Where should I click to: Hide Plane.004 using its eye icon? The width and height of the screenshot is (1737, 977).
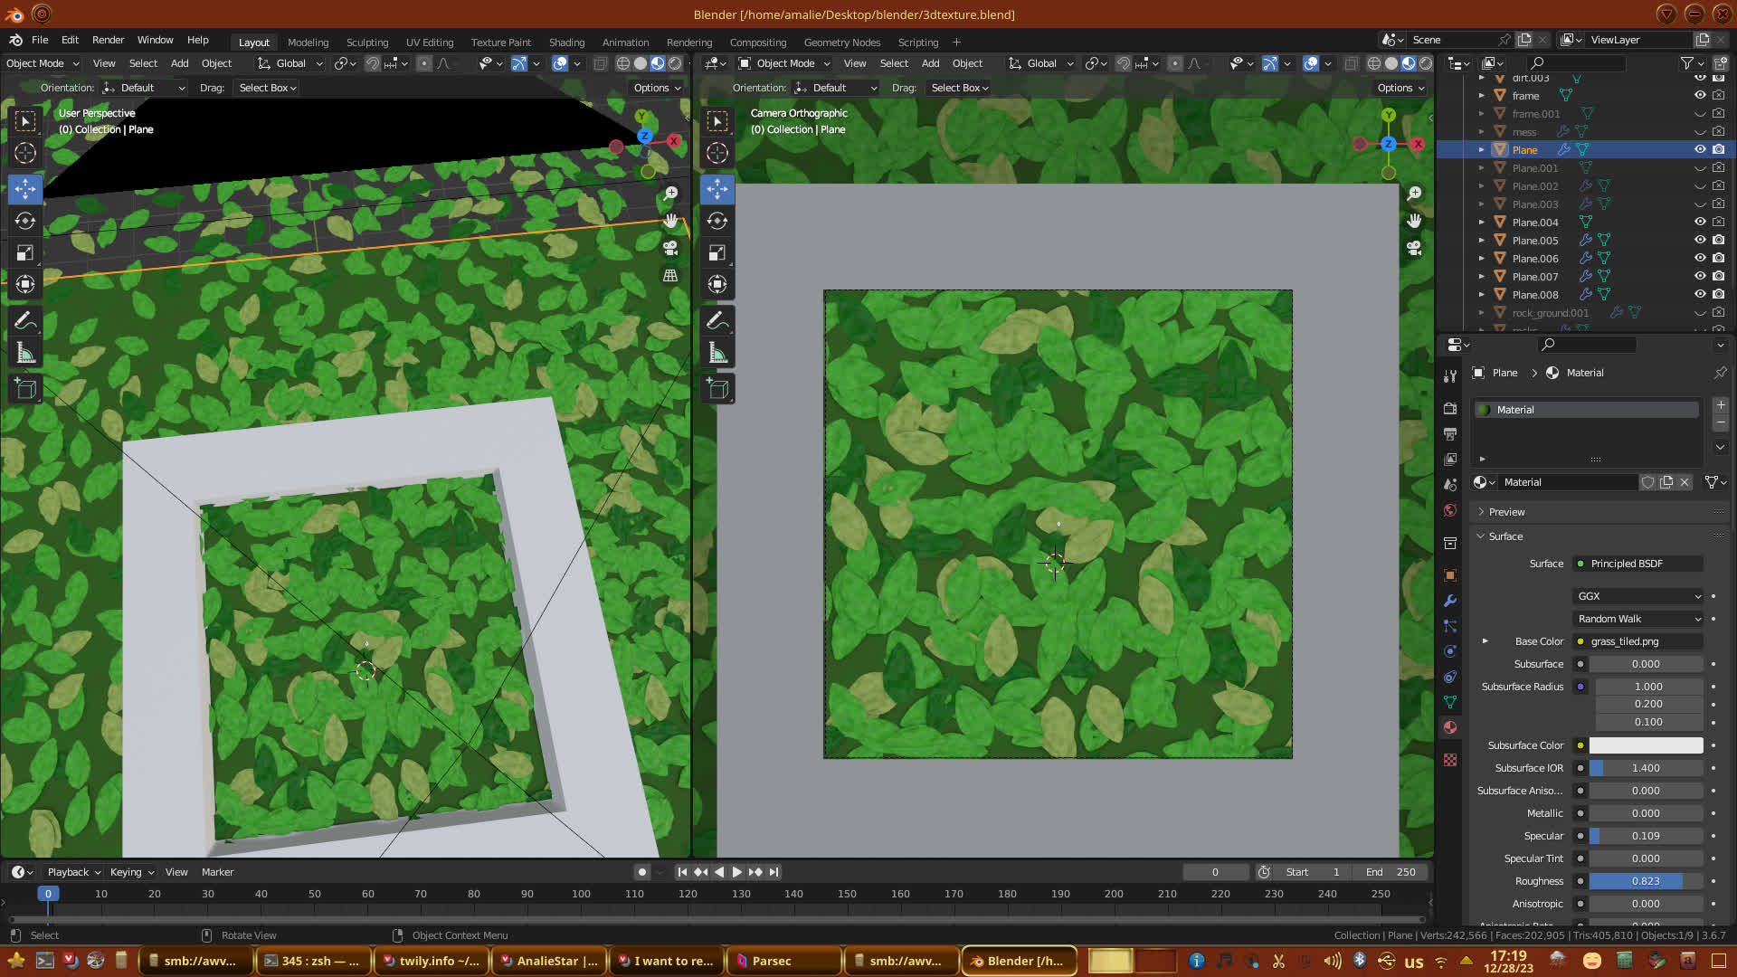pyautogui.click(x=1700, y=222)
